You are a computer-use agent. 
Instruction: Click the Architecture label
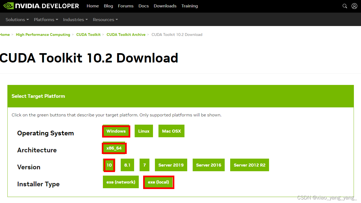[37, 150]
